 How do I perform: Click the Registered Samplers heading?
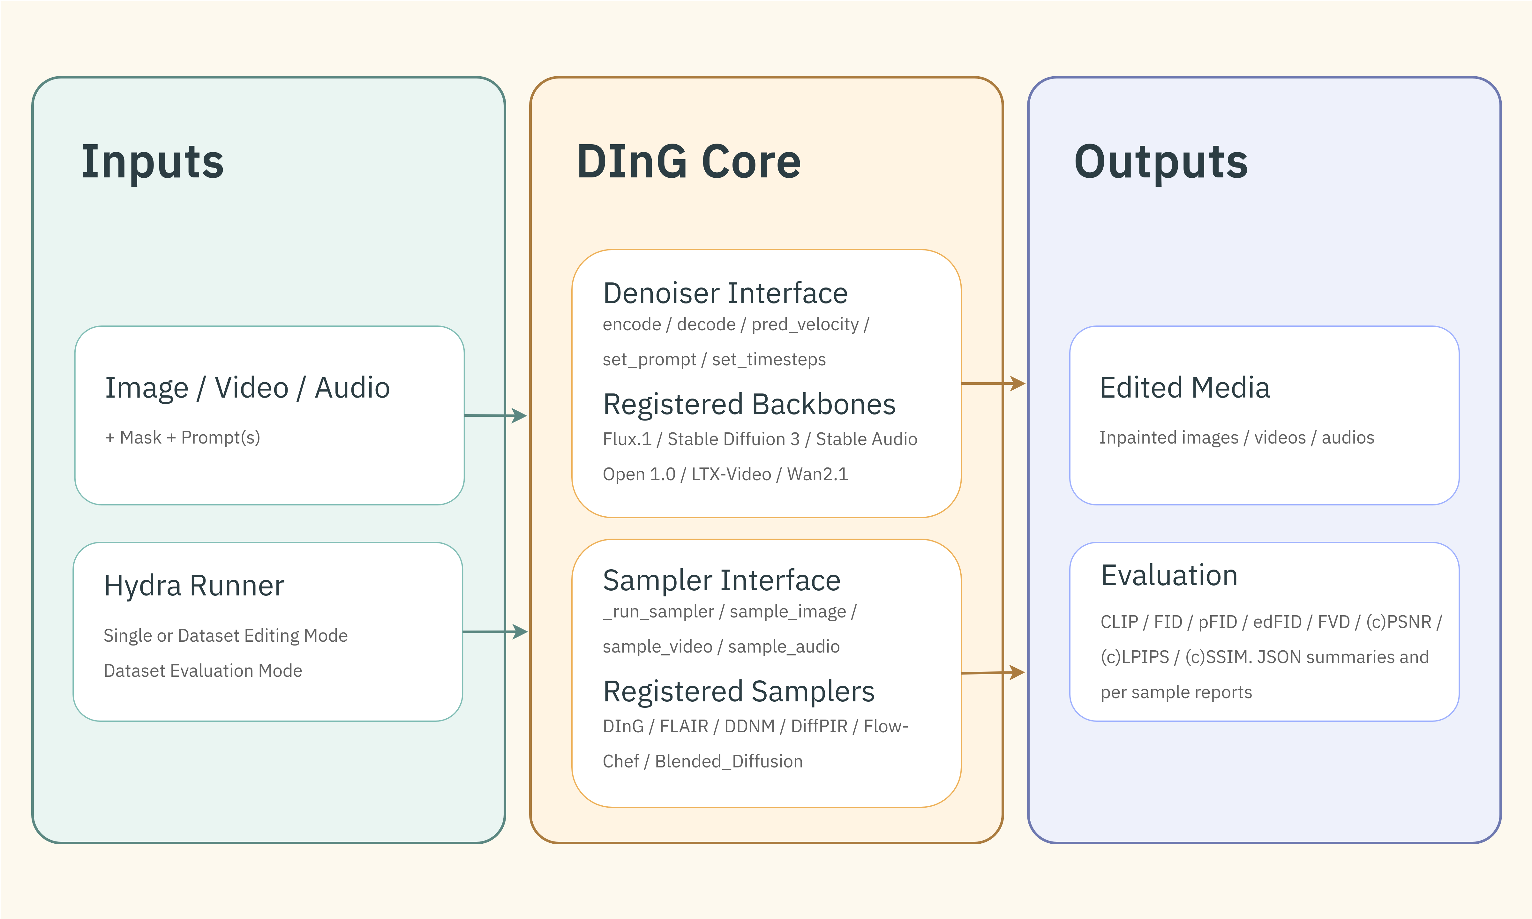[x=739, y=692]
